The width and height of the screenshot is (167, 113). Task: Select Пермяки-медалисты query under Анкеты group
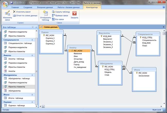(19, 63)
